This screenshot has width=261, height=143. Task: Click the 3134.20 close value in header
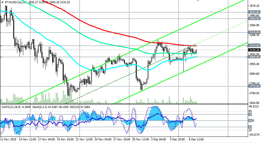click(x=64, y=2)
